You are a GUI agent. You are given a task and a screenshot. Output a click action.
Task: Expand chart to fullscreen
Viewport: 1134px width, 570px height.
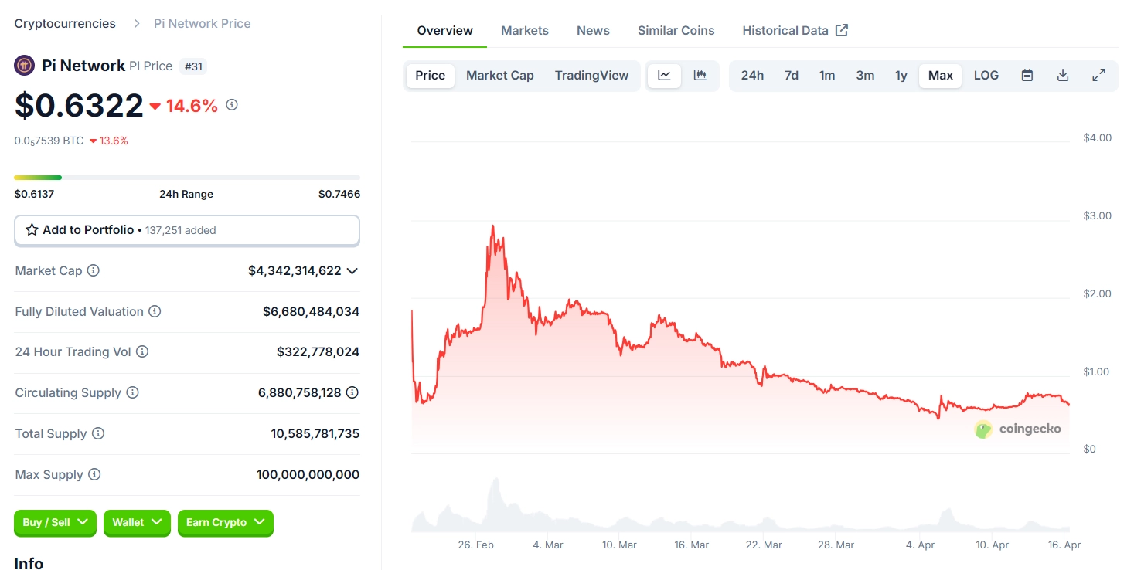point(1098,76)
